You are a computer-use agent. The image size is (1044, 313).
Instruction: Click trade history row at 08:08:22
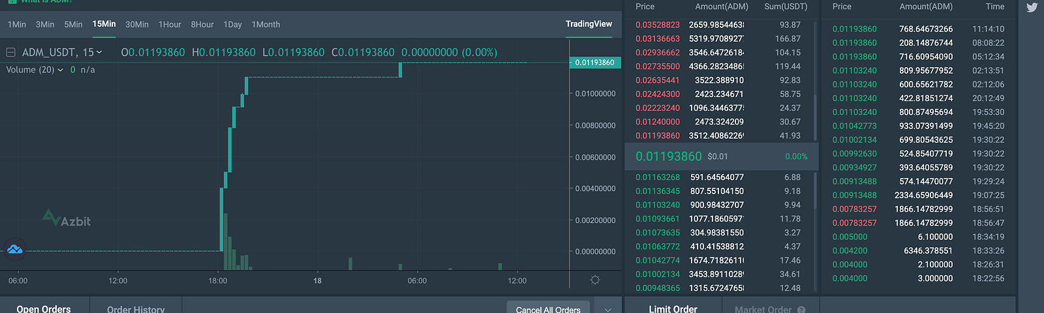tap(919, 43)
